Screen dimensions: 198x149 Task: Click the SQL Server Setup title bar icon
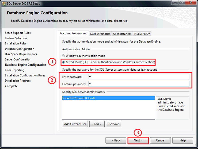tap(4, 3)
